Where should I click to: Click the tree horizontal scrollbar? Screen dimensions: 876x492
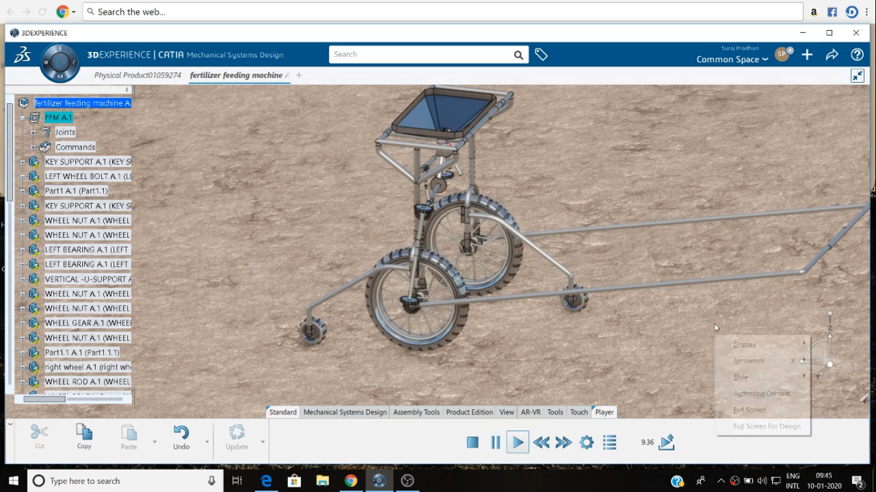(x=45, y=399)
